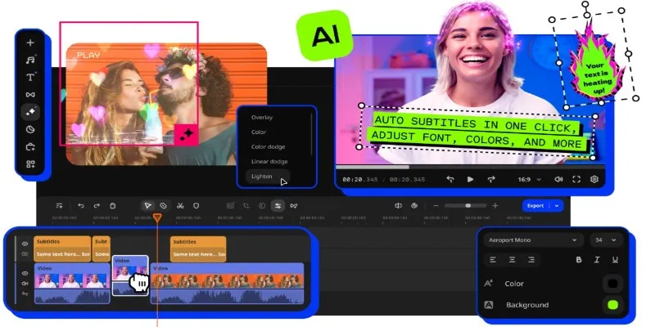Screen dimensions: 655x327
Task: Open the Titles T icon in the sidebar
Action: tap(30, 77)
